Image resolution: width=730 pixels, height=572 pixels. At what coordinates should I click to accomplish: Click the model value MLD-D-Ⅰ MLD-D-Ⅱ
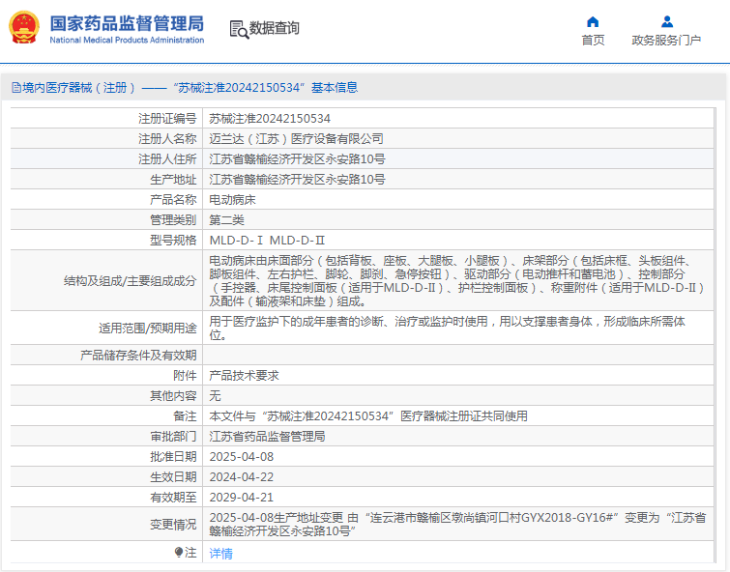pyautogui.click(x=267, y=241)
